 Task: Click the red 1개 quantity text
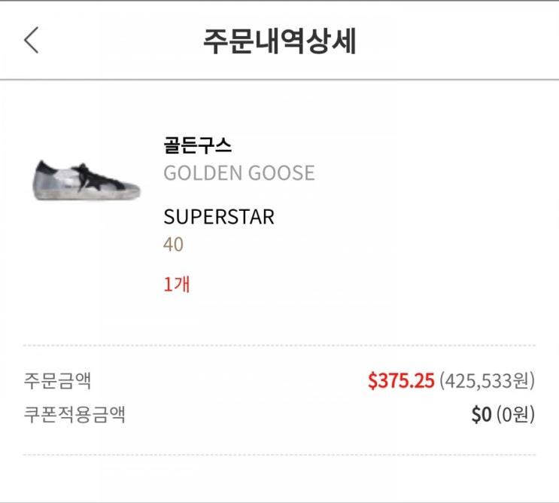pyautogui.click(x=177, y=285)
